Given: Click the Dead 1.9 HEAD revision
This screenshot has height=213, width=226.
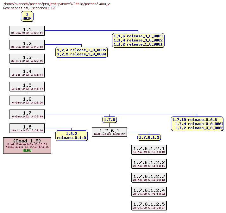Looking at the screenshot, I should point(27,146).
